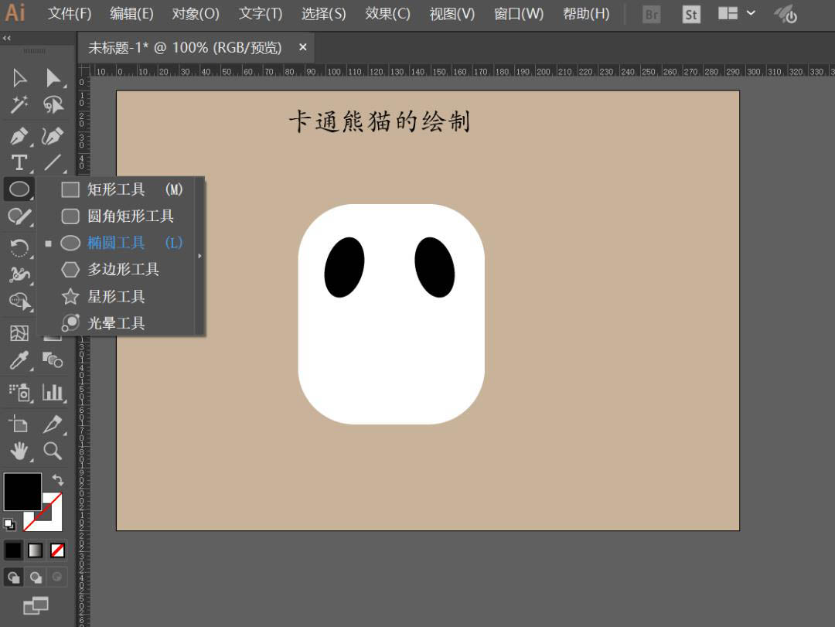Switch to Draw Behind mode
The image size is (835, 627).
coord(36,577)
